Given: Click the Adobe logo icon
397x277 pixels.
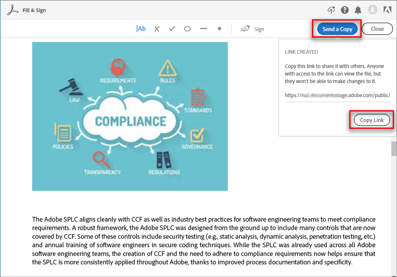Looking at the screenshot, I should pos(388,10).
